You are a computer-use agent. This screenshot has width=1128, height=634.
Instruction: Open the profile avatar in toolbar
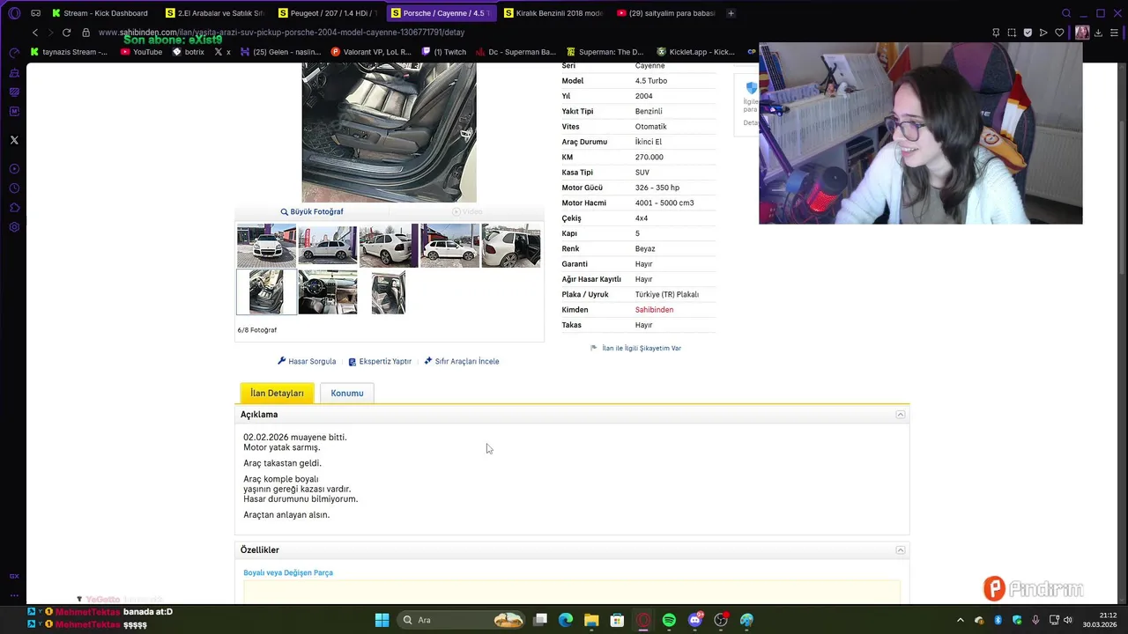click(x=1082, y=33)
